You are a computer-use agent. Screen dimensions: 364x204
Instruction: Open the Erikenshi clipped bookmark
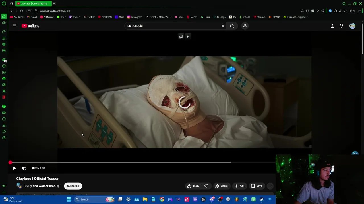pos(295,17)
